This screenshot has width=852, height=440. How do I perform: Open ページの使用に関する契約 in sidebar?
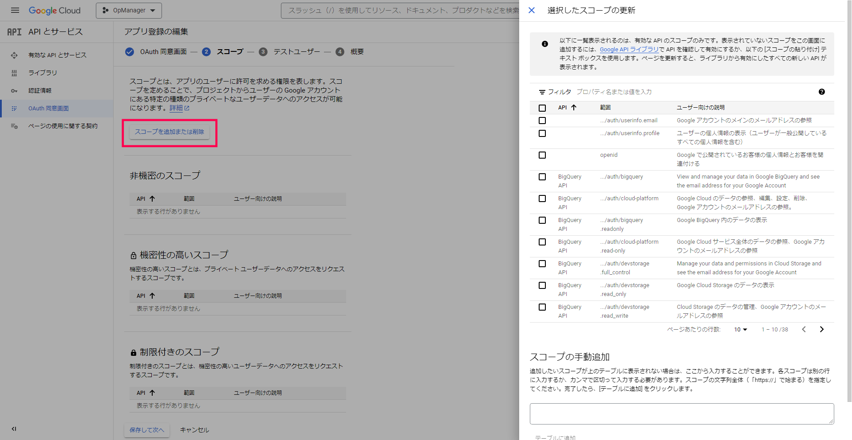[x=63, y=126]
